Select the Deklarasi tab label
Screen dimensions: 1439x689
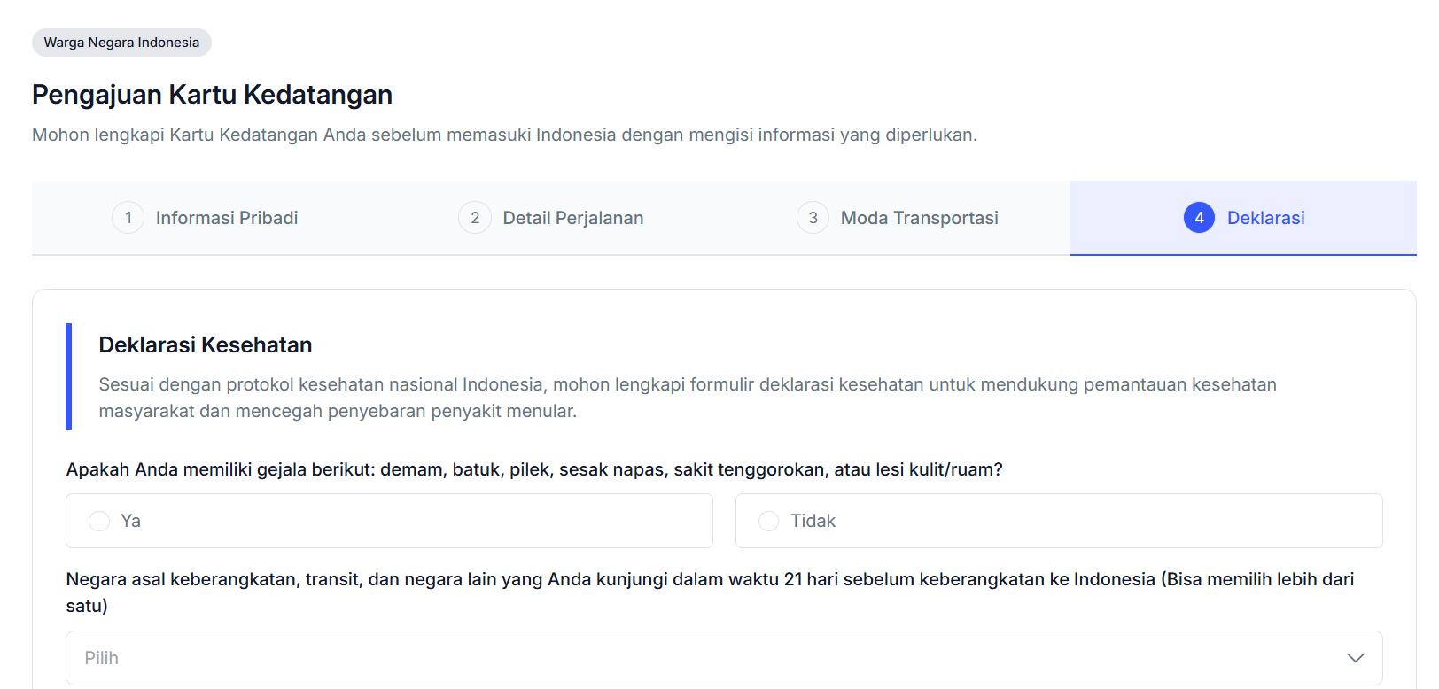pos(1265,218)
